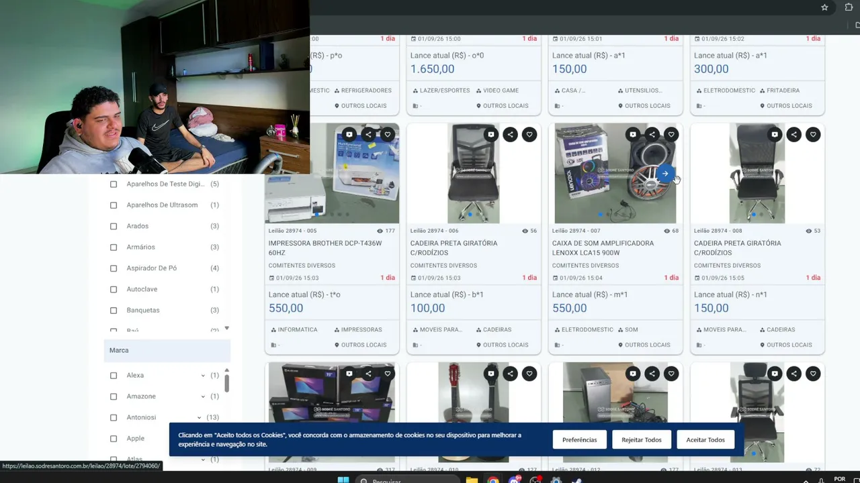The image size is (860, 483).
Task: Tick the Apple brand checkbox
Action: (114, 439)
